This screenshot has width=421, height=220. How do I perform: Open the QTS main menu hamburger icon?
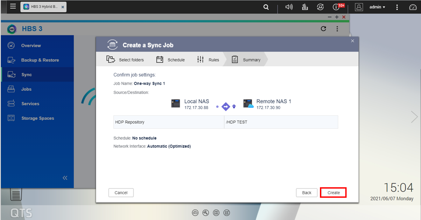(x=13, y=6)
